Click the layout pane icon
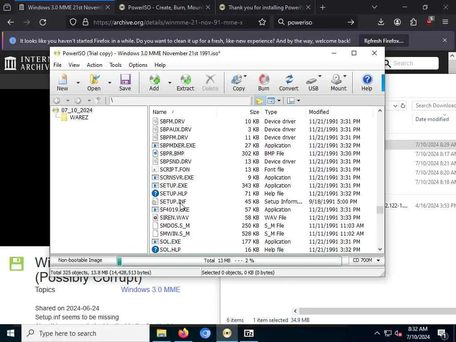 (290, 101)
